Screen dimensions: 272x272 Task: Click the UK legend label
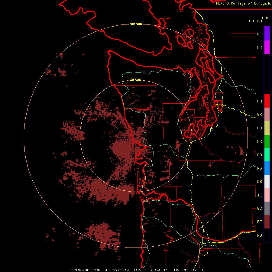point(259,47)
